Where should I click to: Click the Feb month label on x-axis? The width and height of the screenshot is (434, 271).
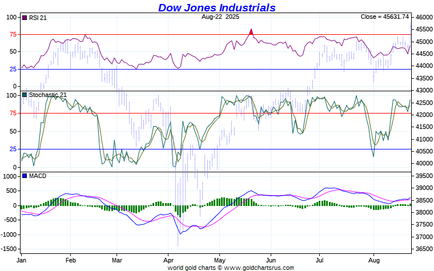(71, 260)
